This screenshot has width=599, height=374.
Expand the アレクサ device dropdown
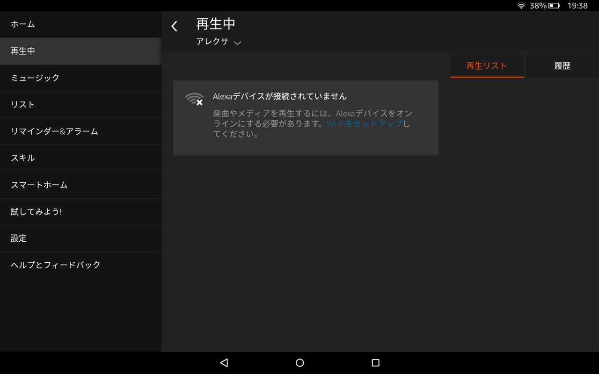219,42
